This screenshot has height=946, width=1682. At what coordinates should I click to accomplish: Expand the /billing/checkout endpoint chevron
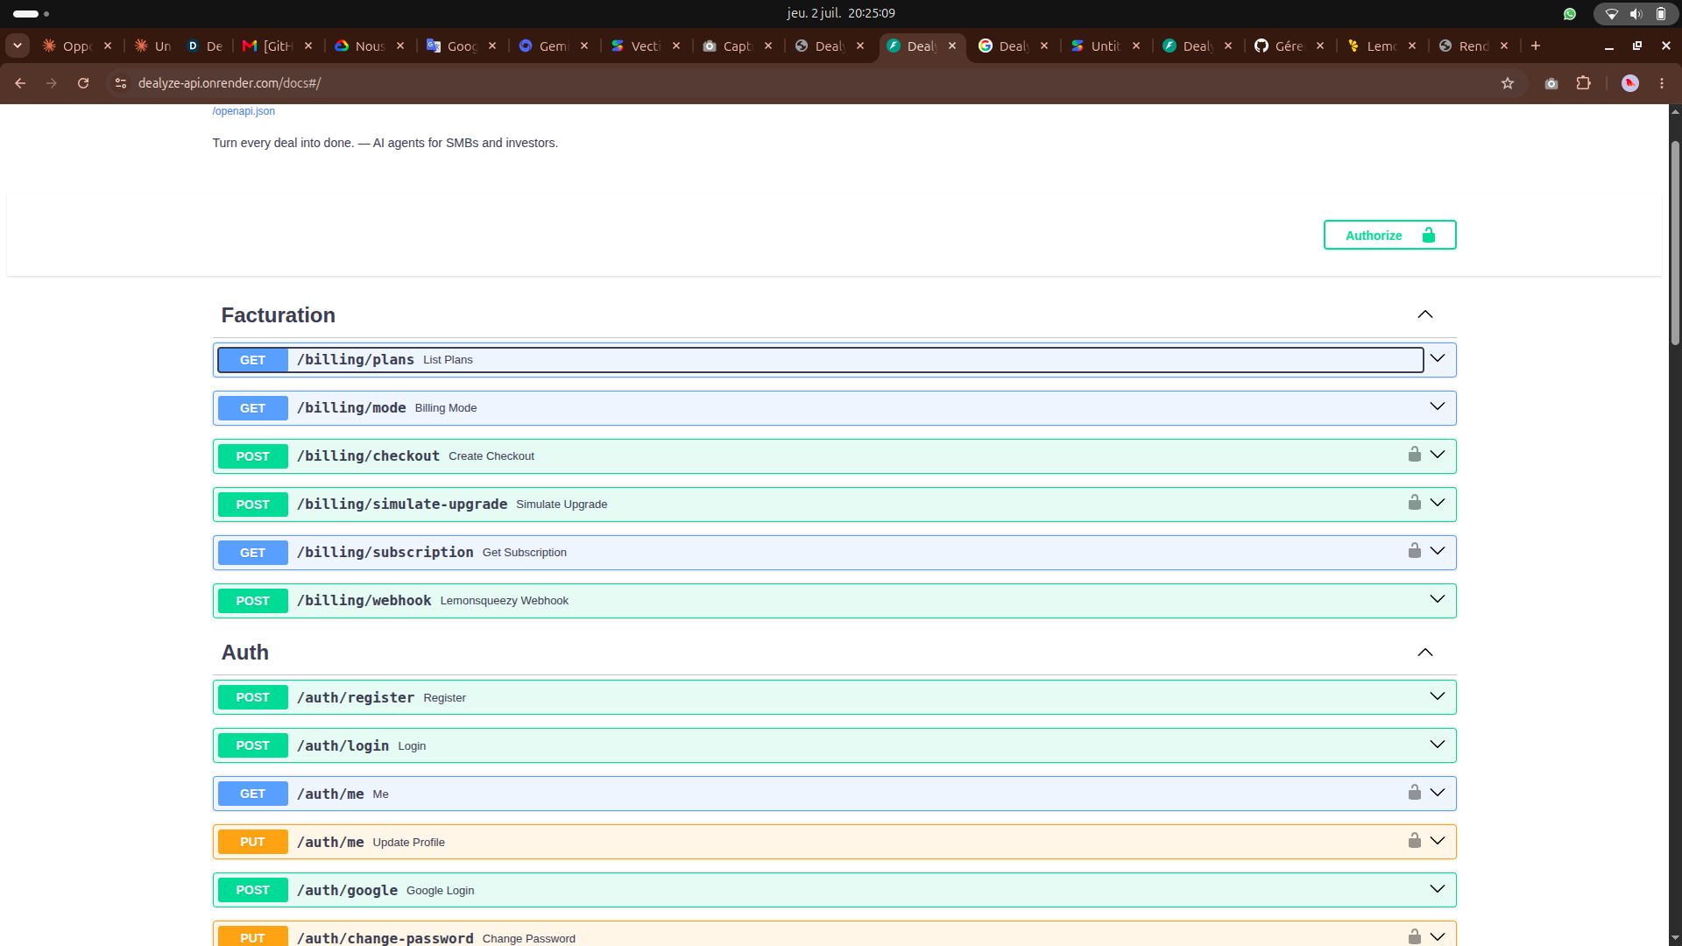click(x=1438, y=455)
